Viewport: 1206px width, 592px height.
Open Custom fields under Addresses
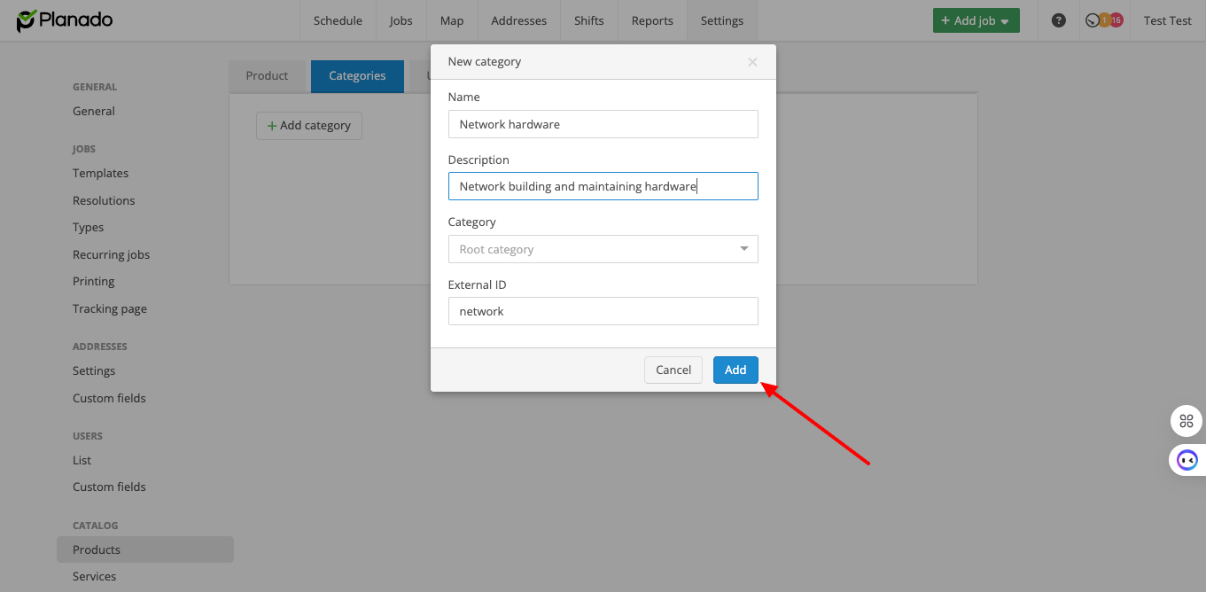pyautogui.click(x=109, y=399)
